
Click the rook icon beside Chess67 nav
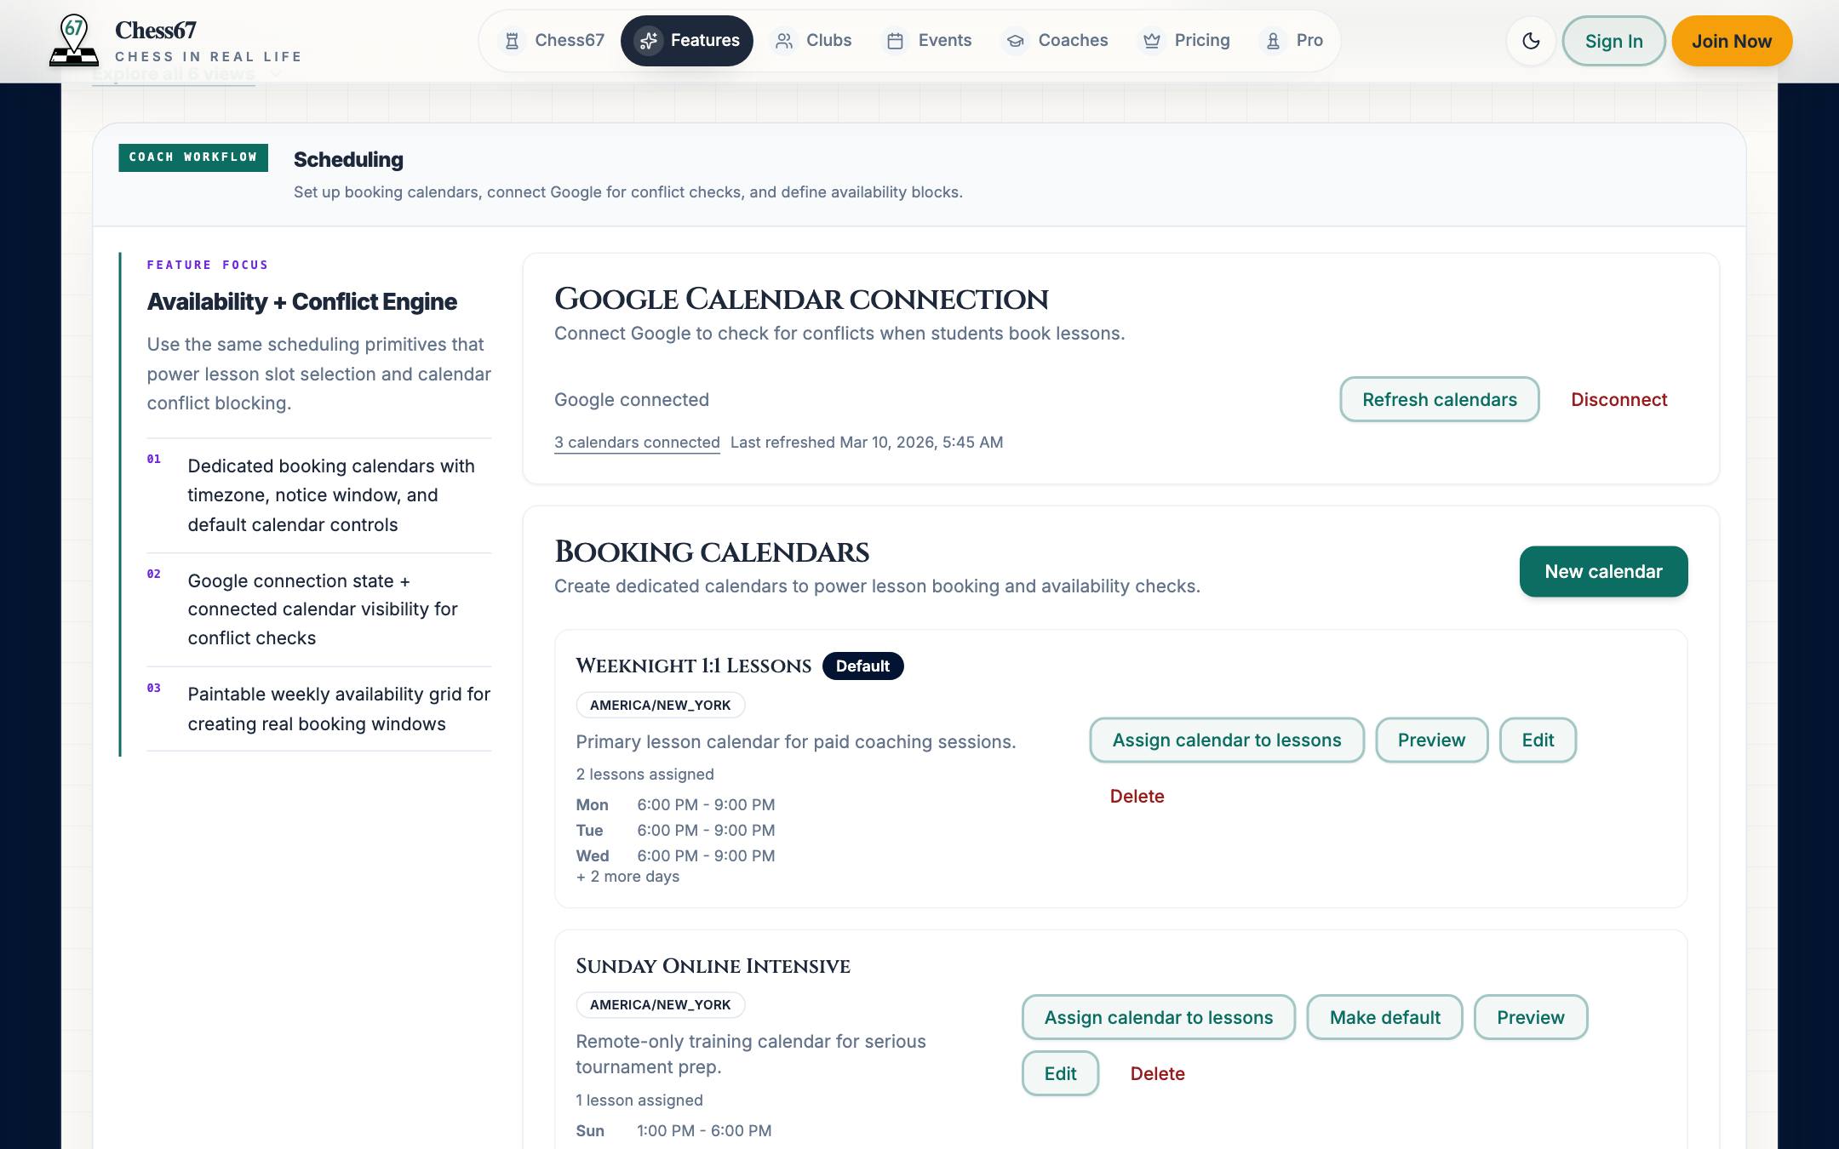pyautogui.click(x=512, y=41)
